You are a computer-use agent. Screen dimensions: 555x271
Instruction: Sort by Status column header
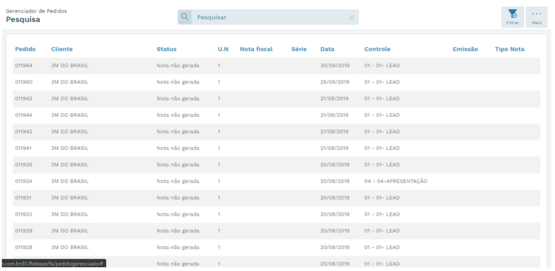click(167, 49)
